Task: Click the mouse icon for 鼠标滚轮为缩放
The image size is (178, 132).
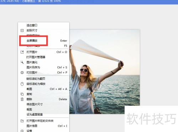Action: tap(22, 84)
